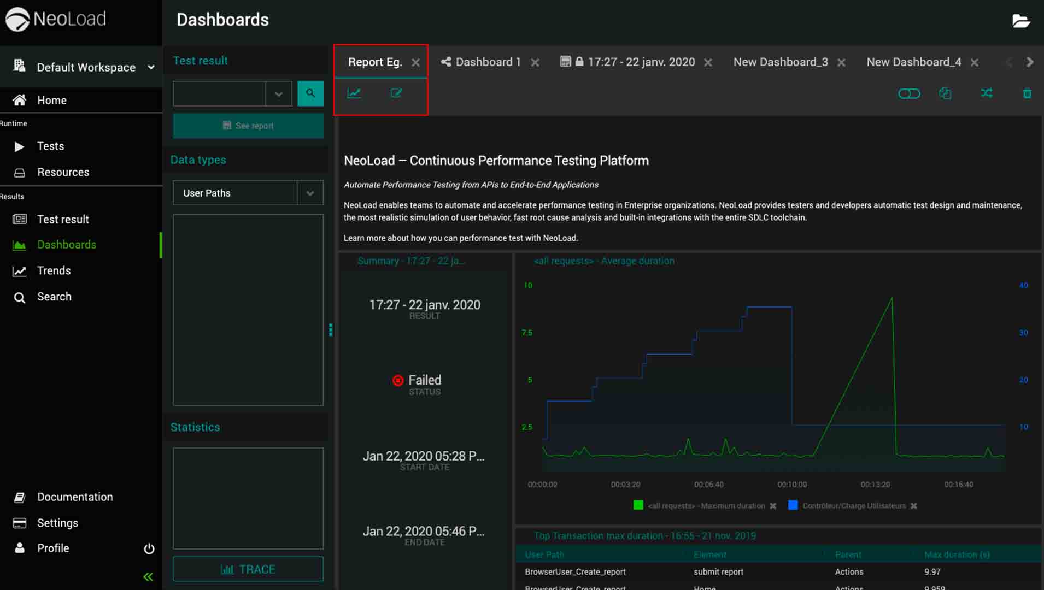Image resolution: width=1044 pixels, height=590 pixels.
Task: Toggle the switch in the dashboard toolbar
Action: [x=909, y=93]
